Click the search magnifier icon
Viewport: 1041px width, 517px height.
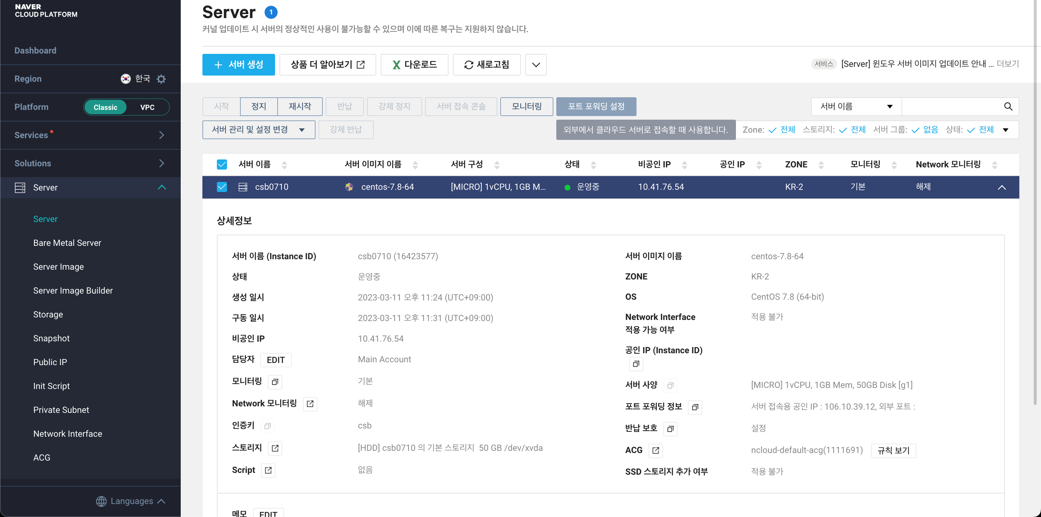point(1008,106)
